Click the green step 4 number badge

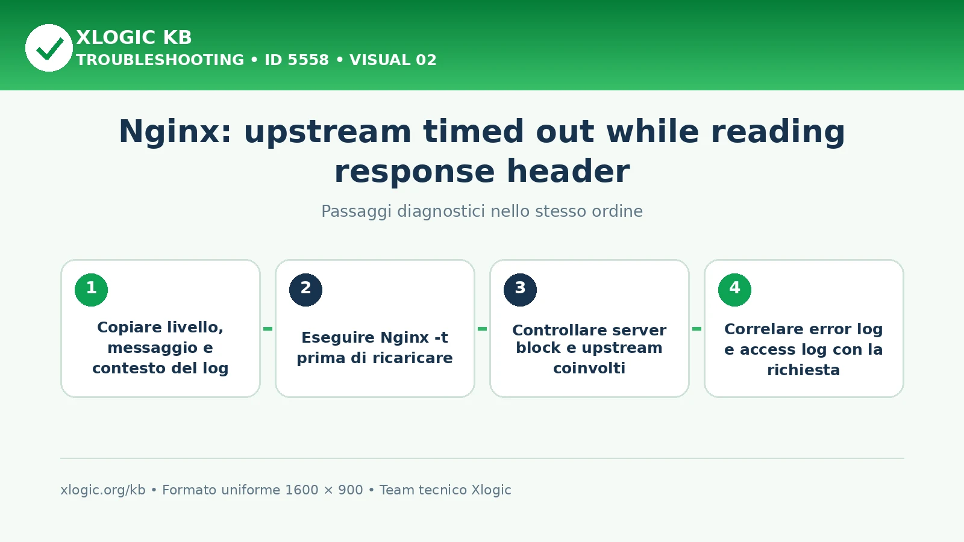tap(734, 290)
